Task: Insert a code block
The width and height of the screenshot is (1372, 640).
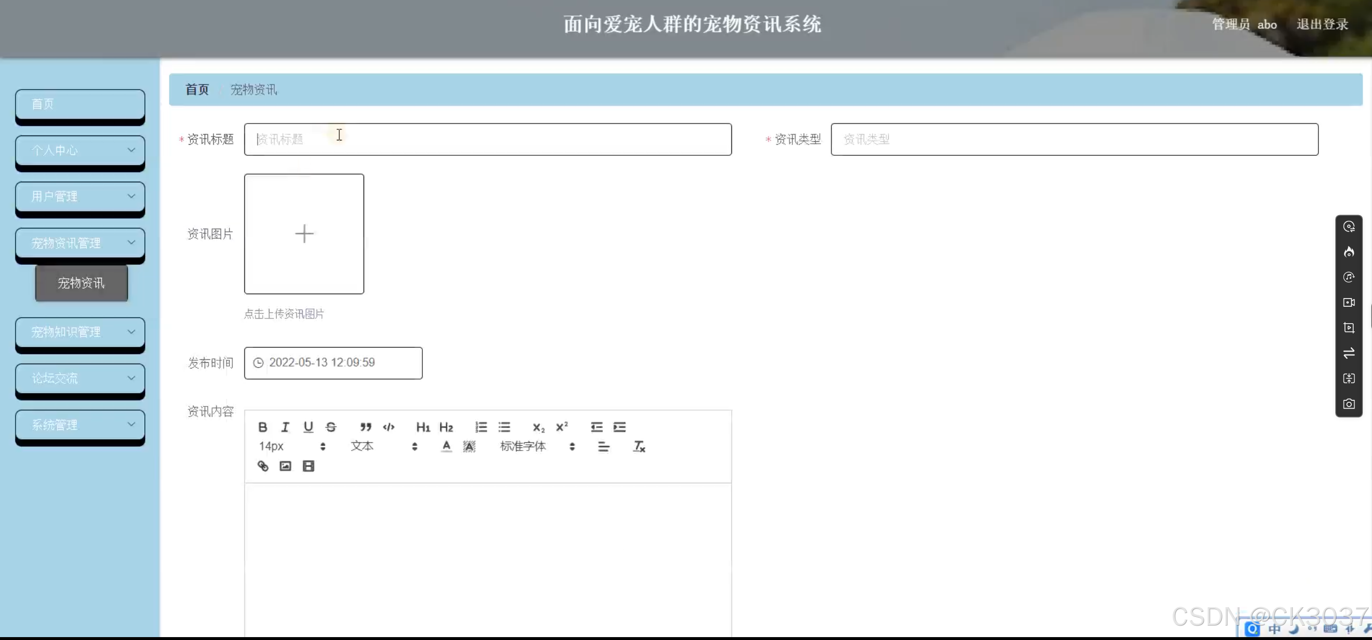Action: (388, 427)
